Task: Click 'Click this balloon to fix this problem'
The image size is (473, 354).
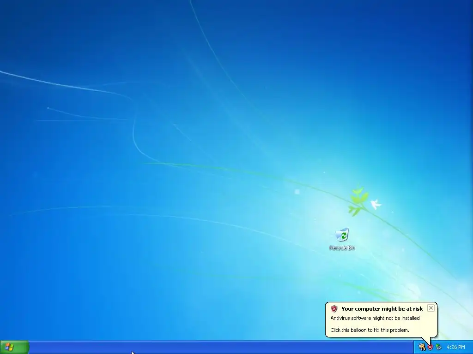Action: [370, 330]
